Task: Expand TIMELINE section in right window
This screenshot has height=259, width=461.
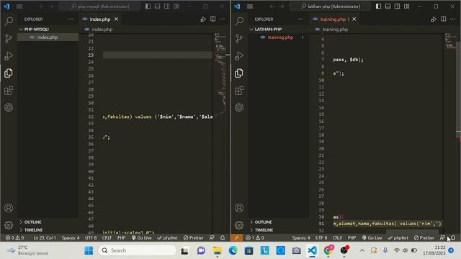Action: point(279,230)
